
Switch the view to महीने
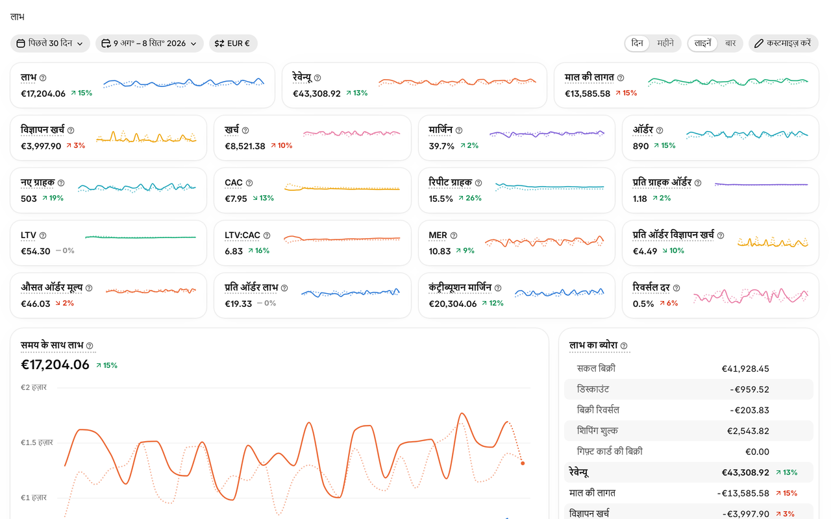665,43
